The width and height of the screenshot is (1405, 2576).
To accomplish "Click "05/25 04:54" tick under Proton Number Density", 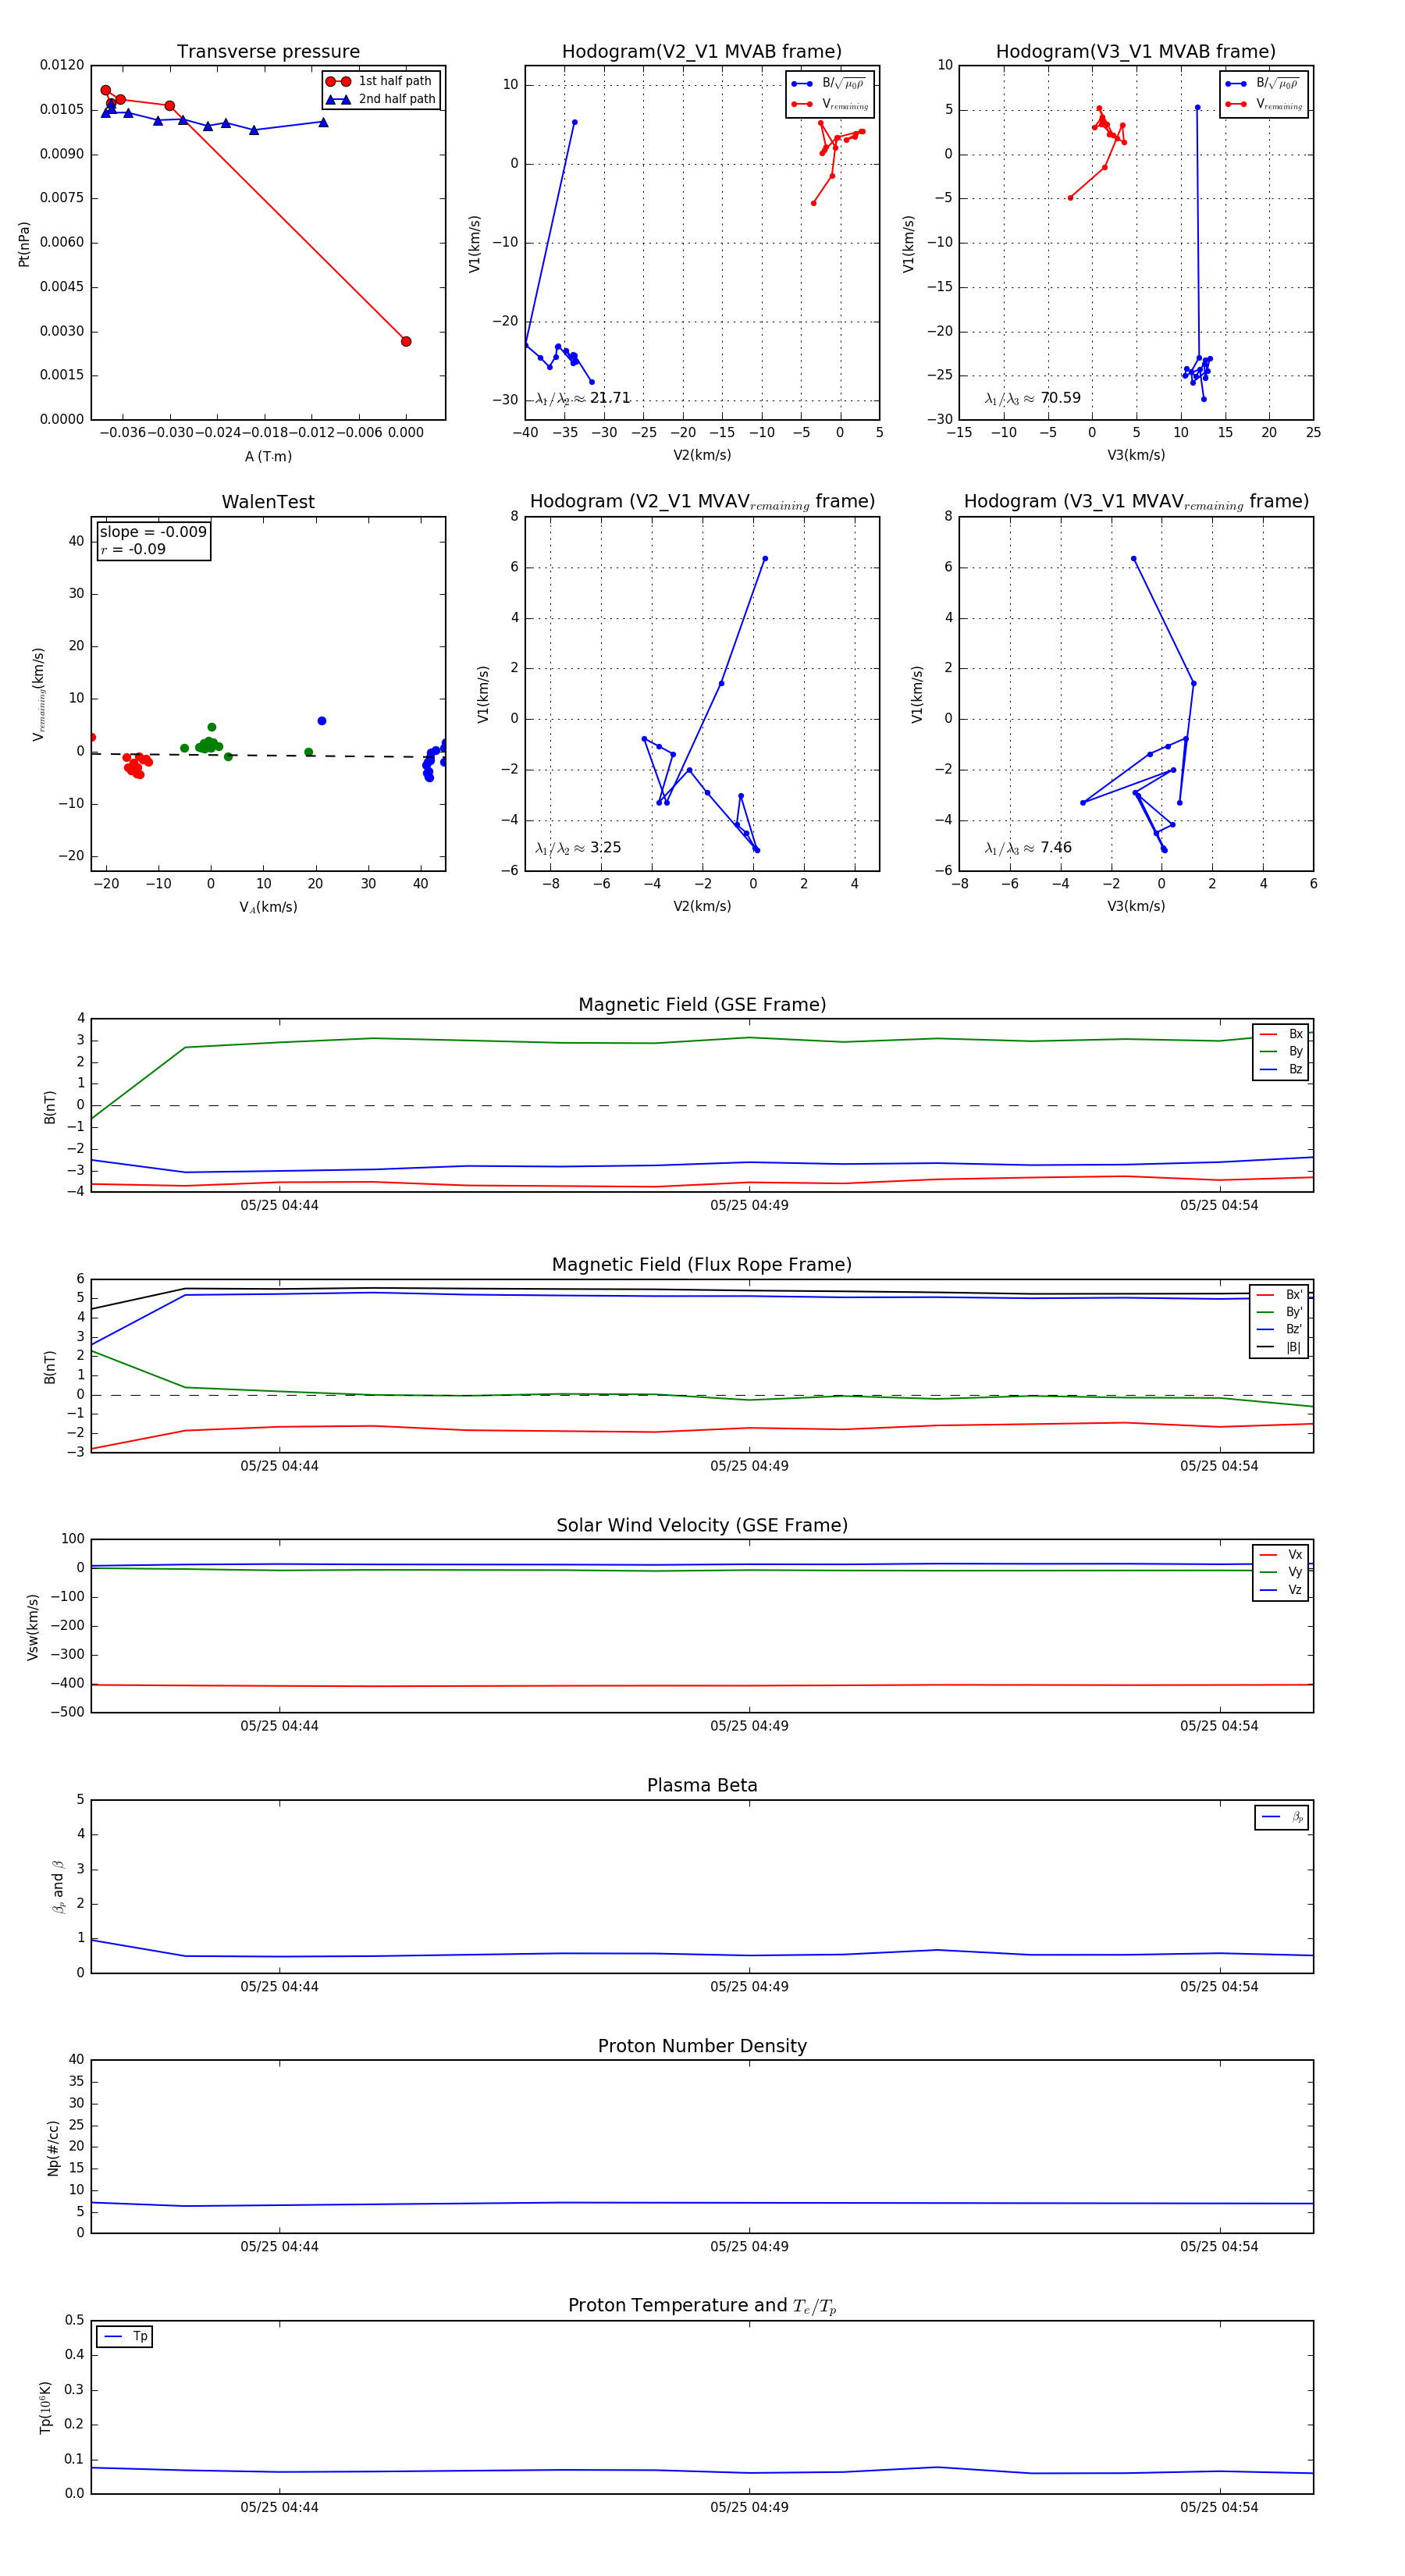I will [x=1219, y=2246].
